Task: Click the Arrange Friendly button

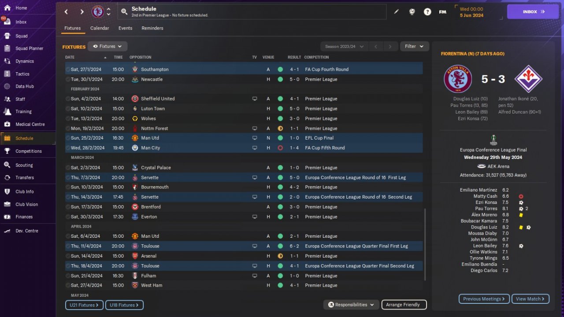Action: 403,305
